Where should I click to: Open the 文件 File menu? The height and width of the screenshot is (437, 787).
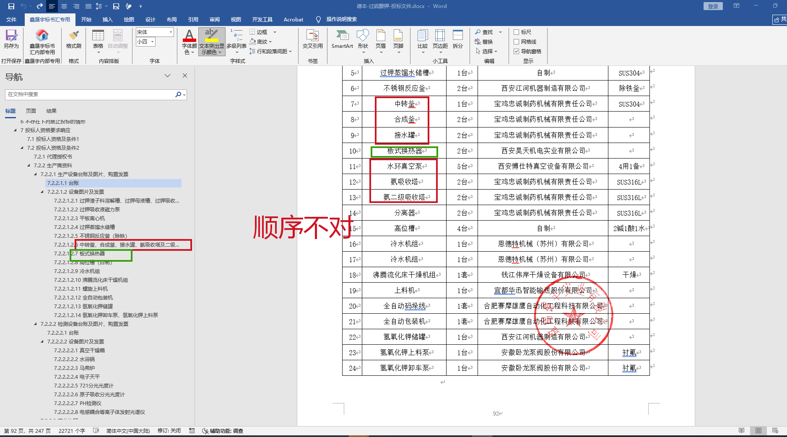(x=11, y=19)
